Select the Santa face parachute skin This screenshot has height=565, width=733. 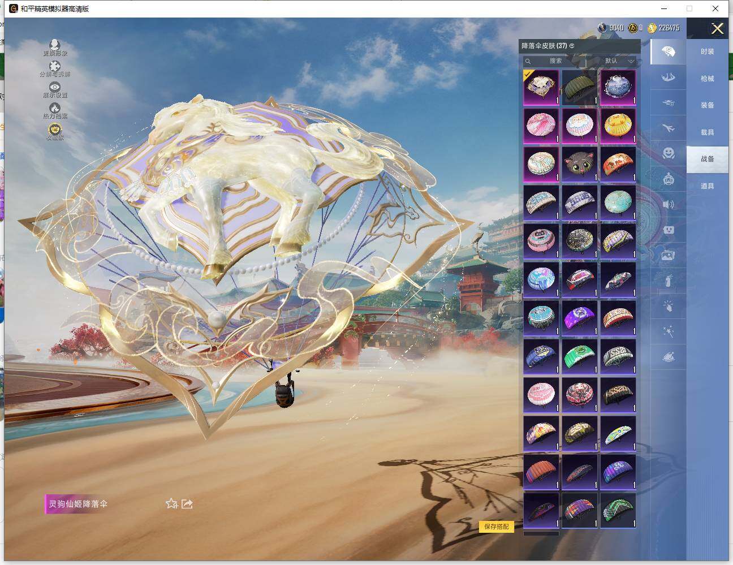[580, 126]
